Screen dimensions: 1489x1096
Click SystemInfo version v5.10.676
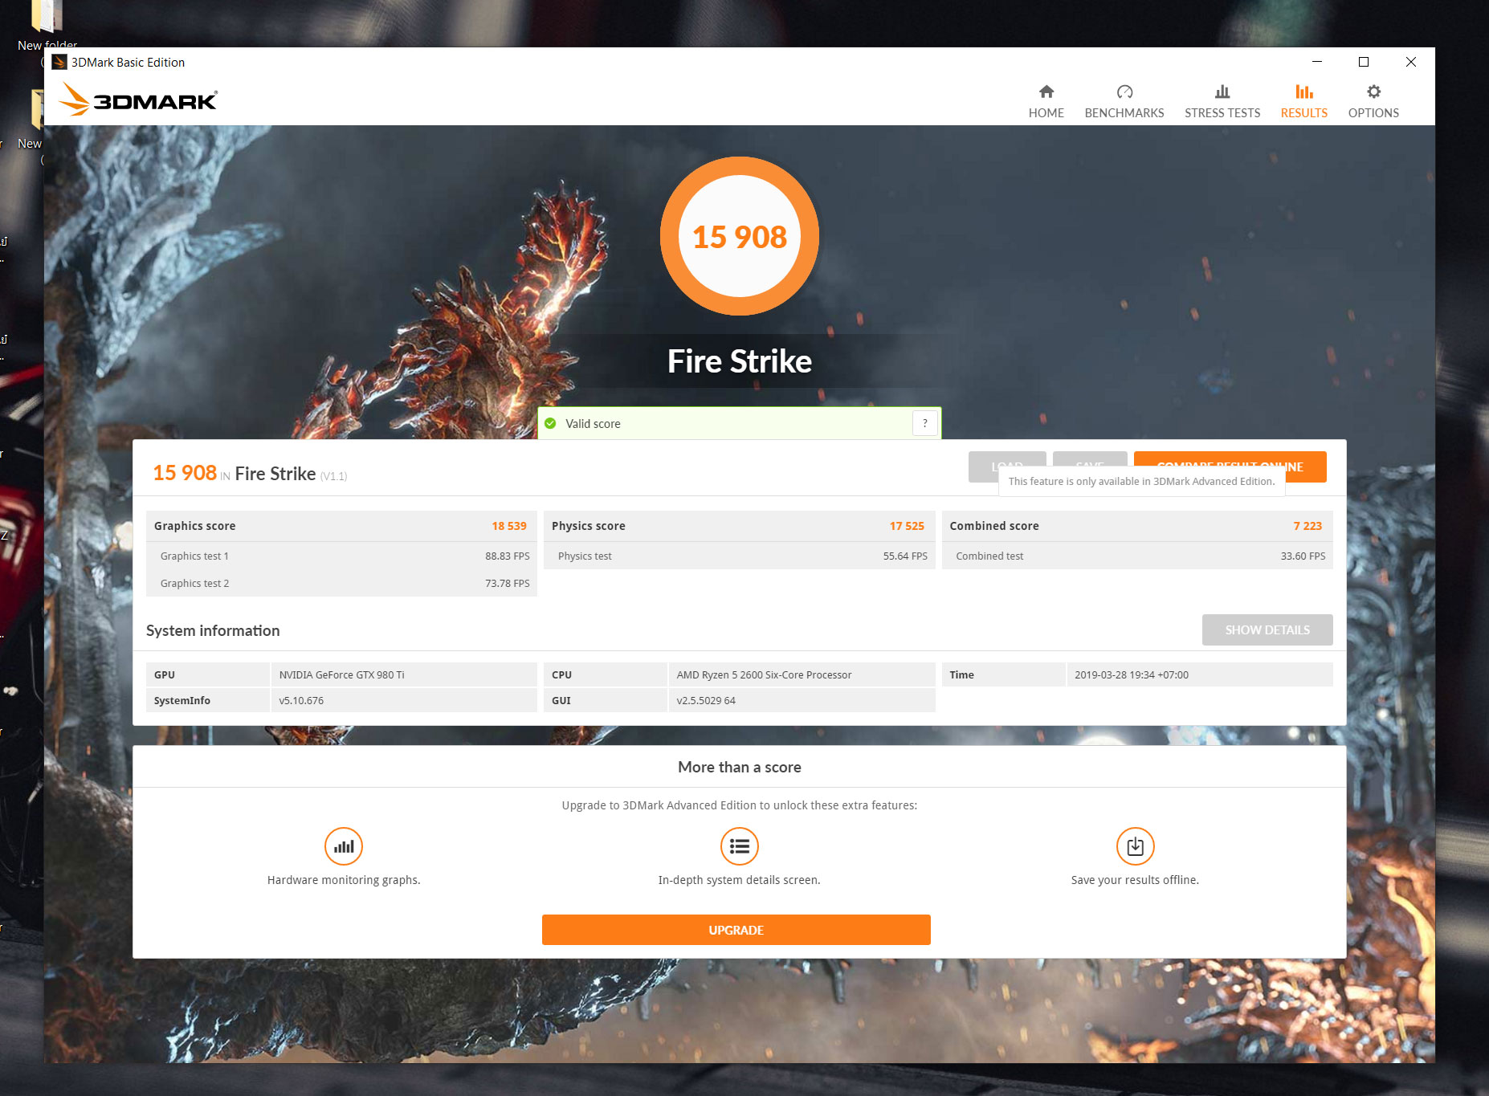click(x=404, y=700)
